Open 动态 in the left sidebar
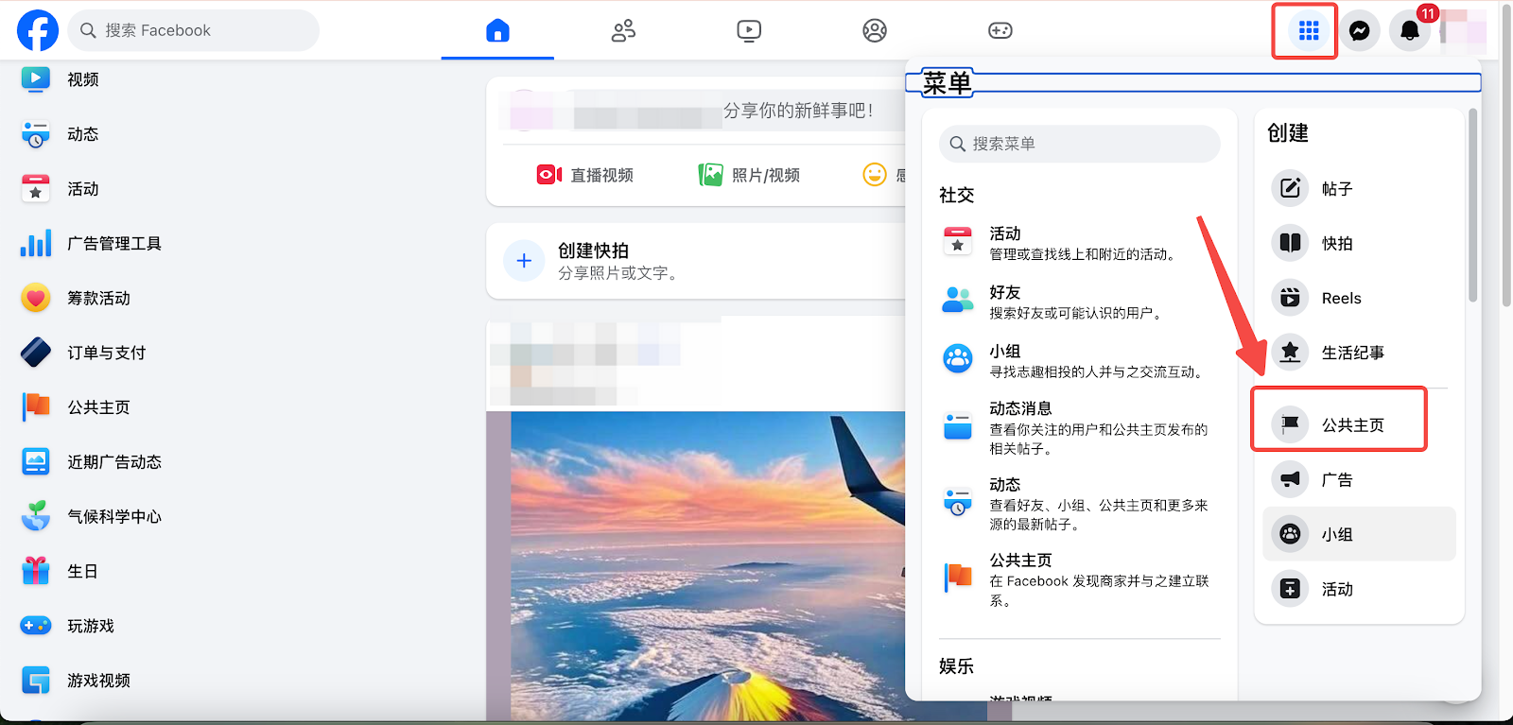Image resolution: width=1513 pixels, height=725 pixels. [83, 134]
